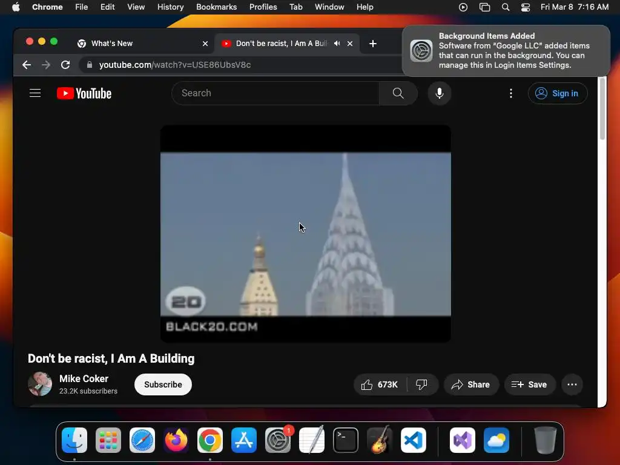
Task: Open more actions ellipsis under the video
Action: [x=572, y=384]
